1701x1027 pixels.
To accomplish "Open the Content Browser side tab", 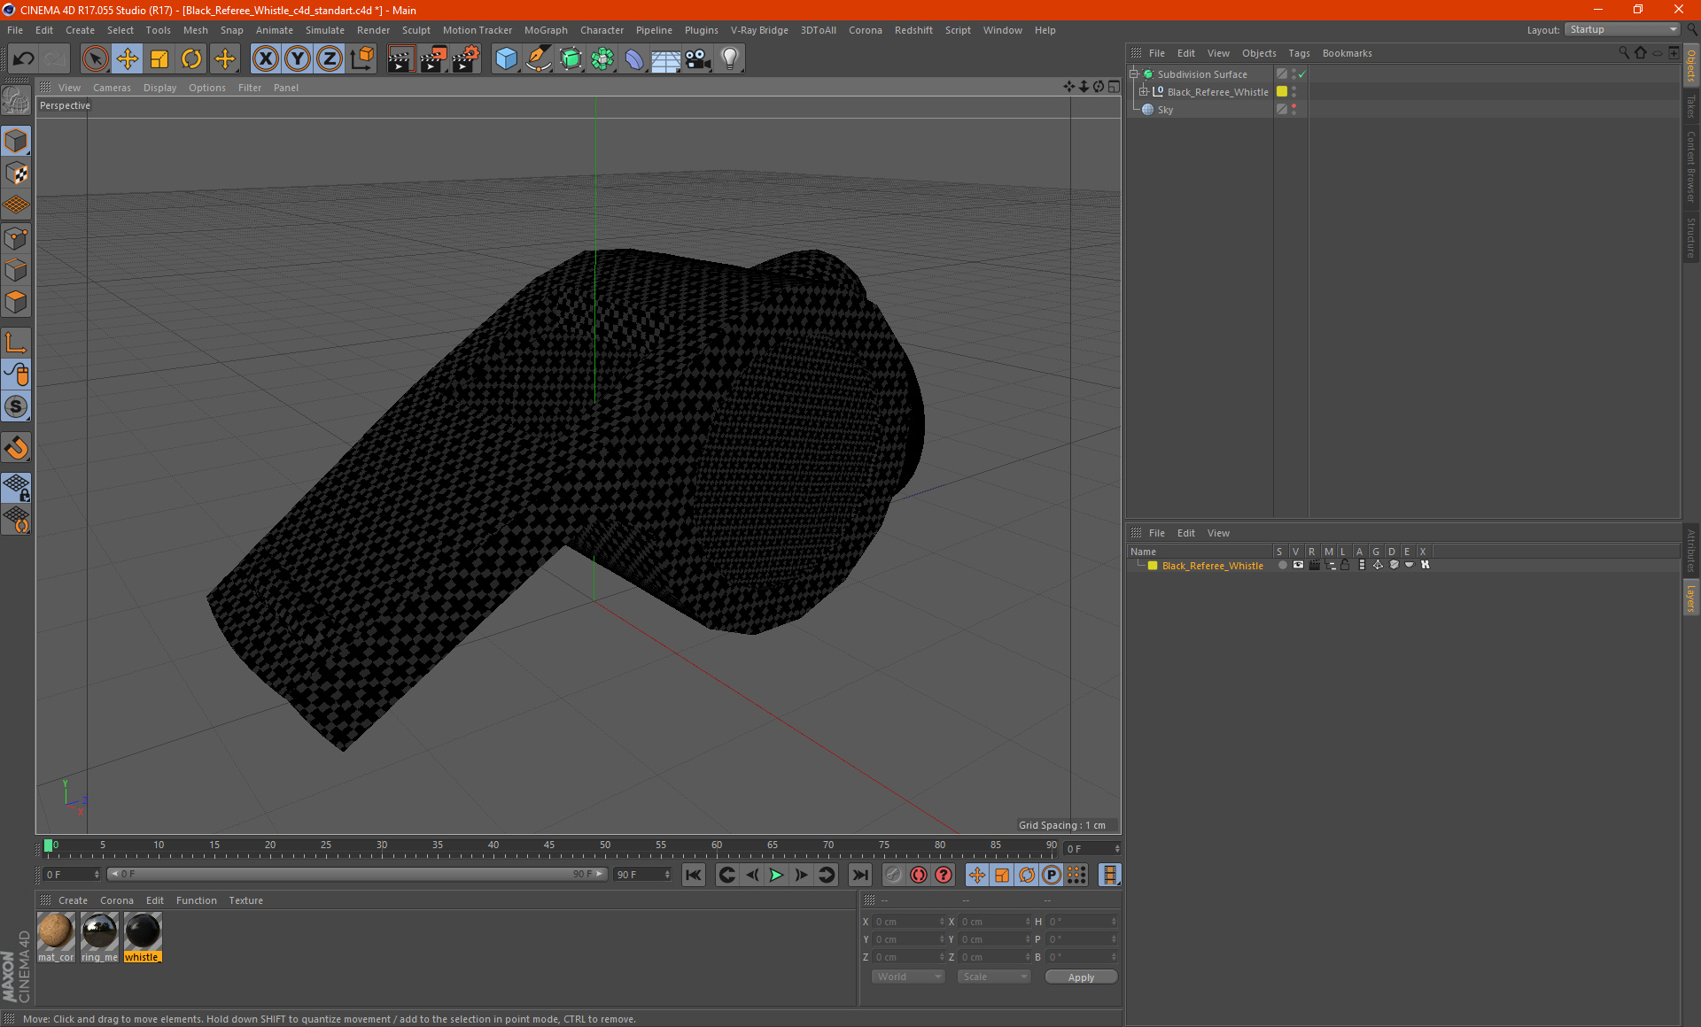I will [1691, 166].
